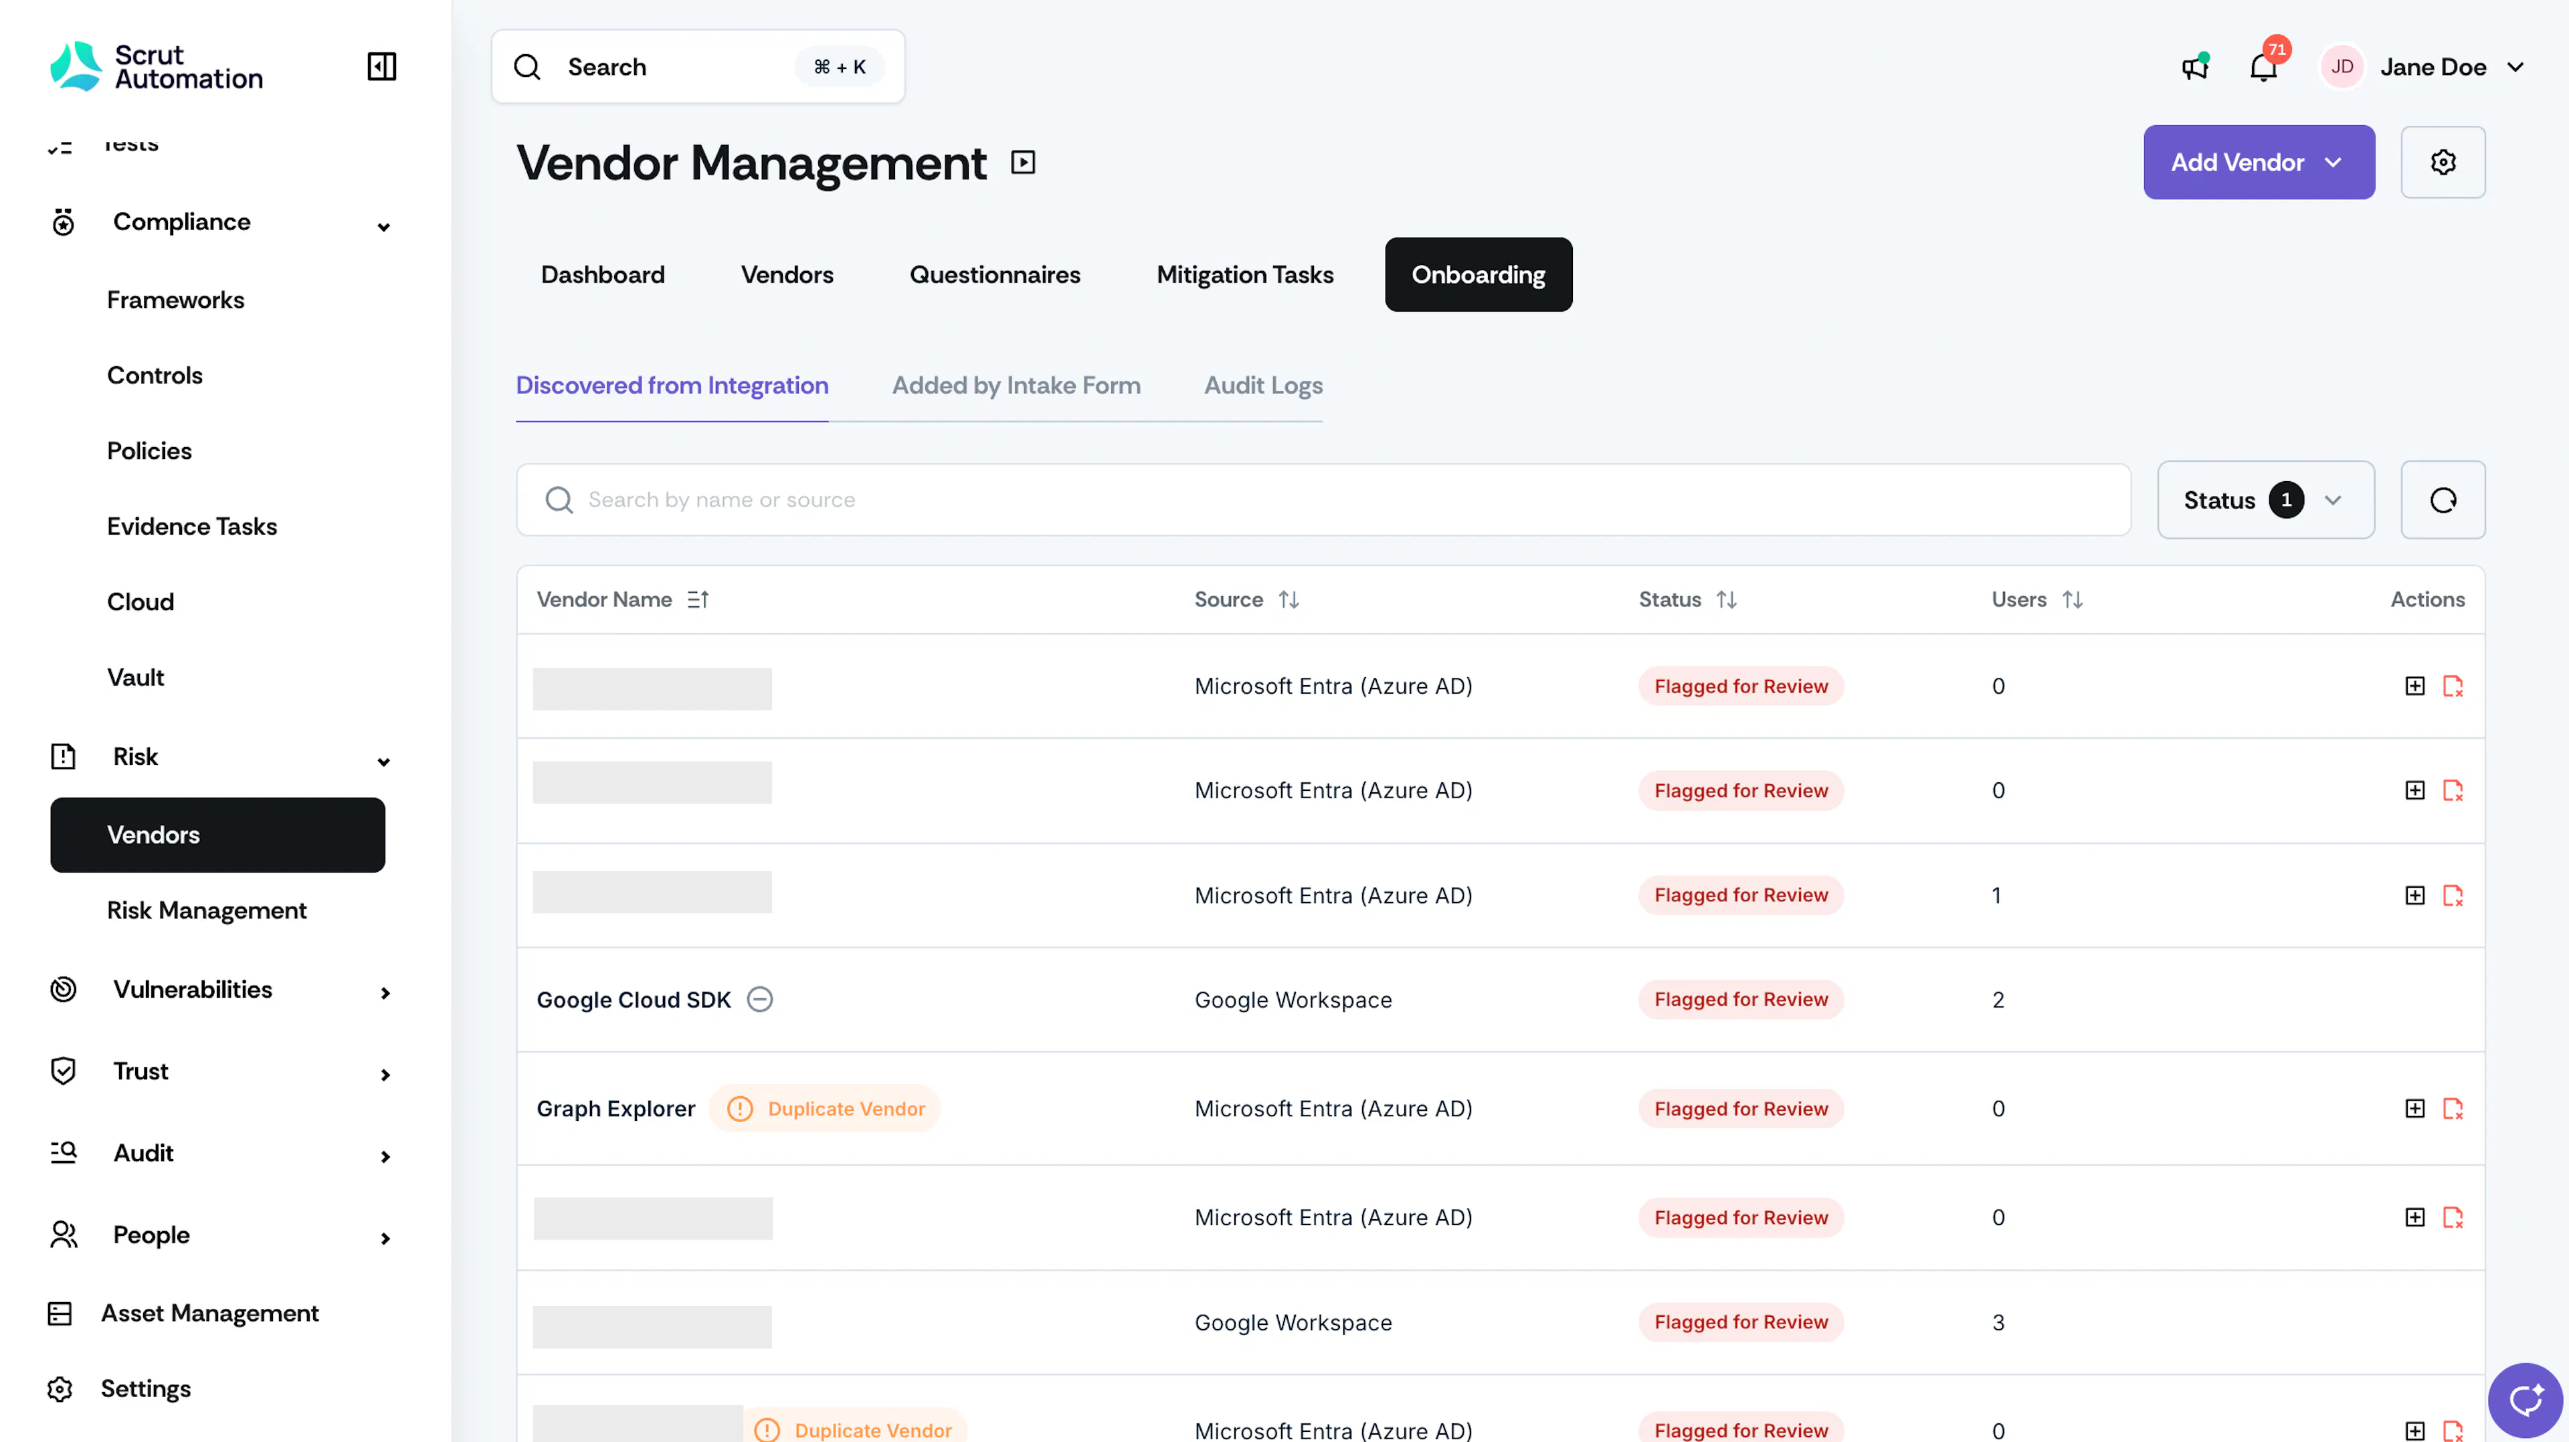Select the Onboarding tab
This screenshot has width=2569, height=1442.
(x=1478, y=274)
